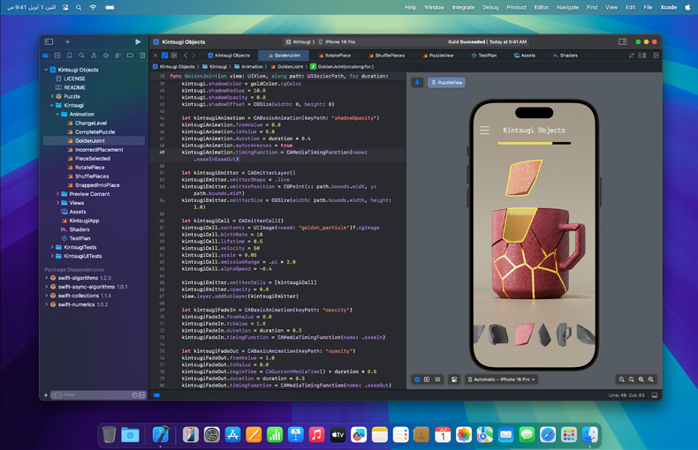Select the pink puzzle piece thumbnail
Screen dimensions: 698x450
[524, 334]
